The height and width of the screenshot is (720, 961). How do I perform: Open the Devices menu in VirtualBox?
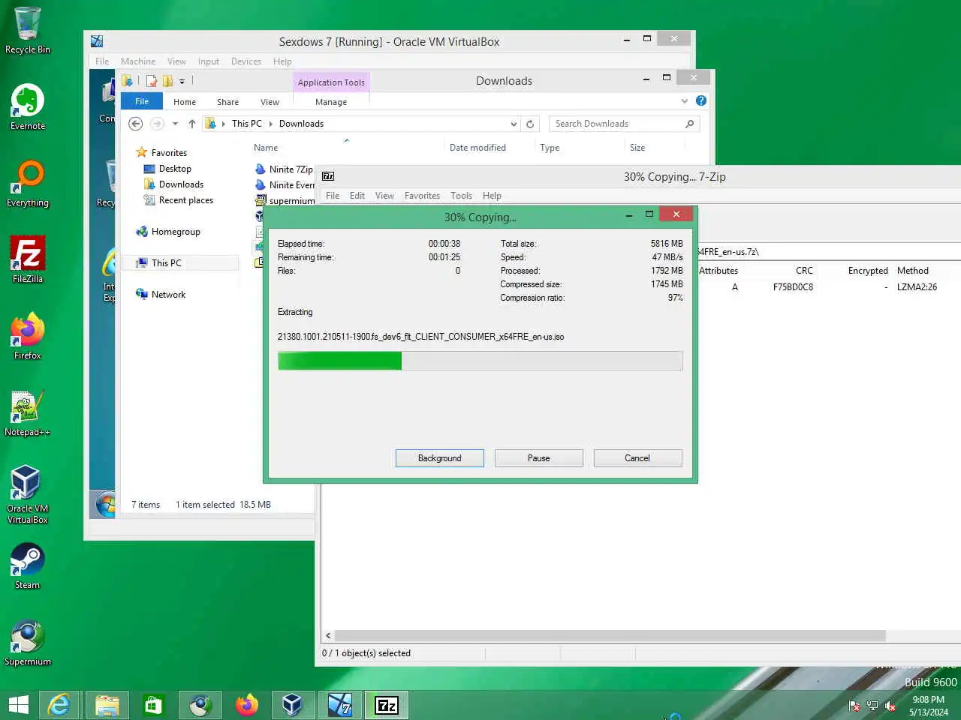coord(246,61)
